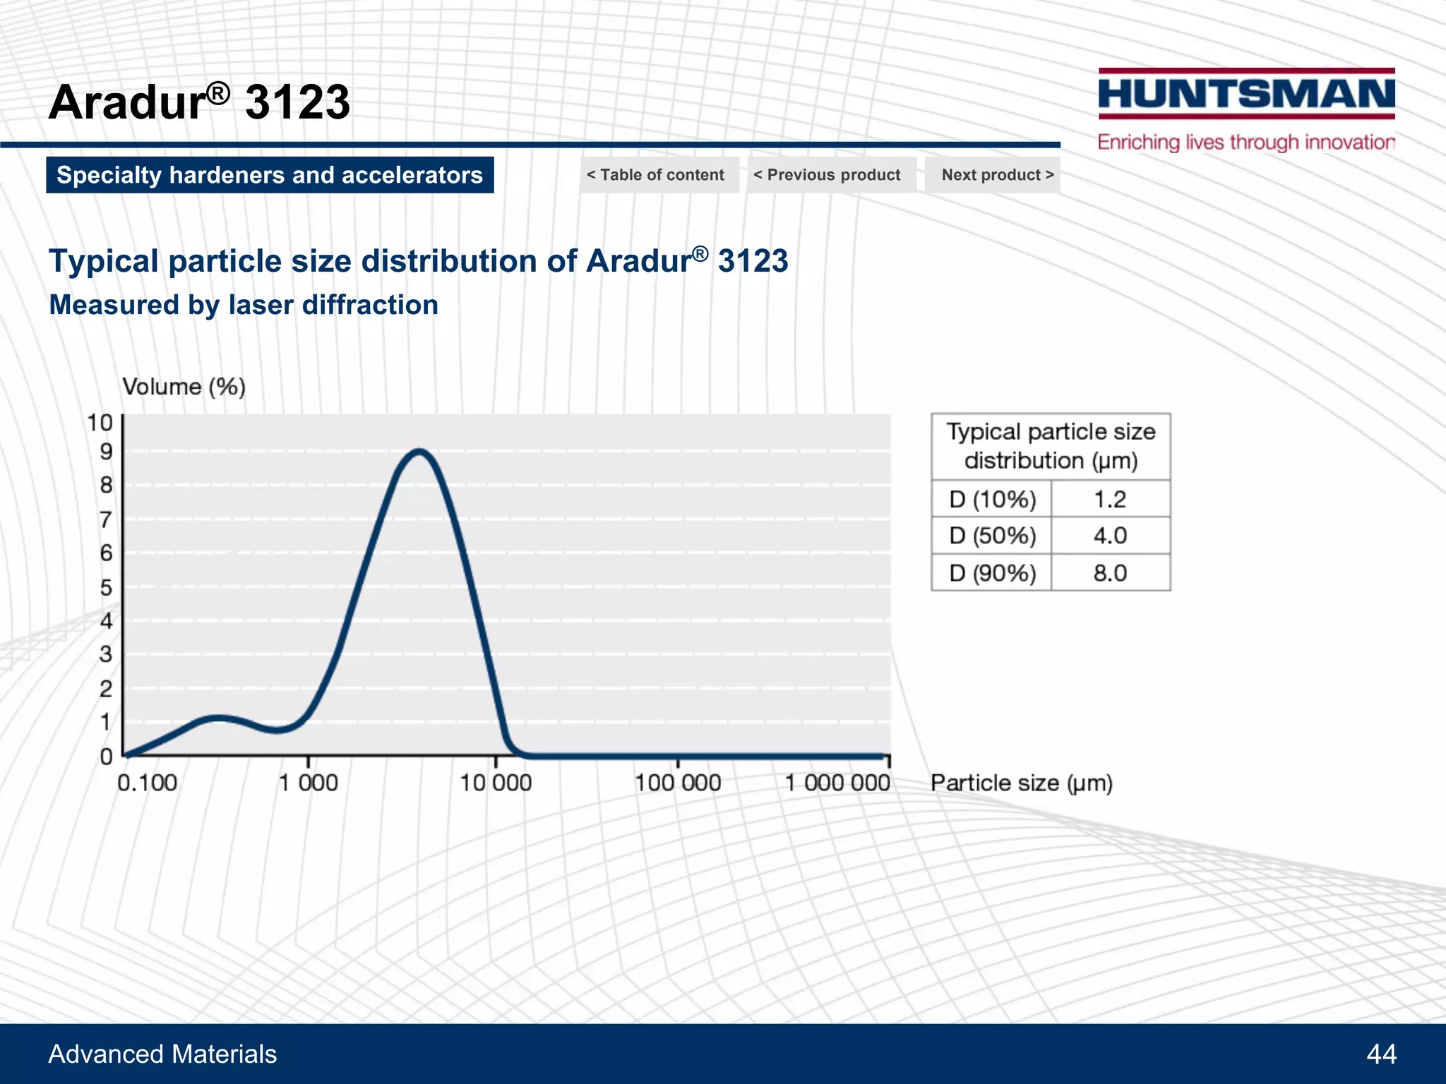Click the peak of the distribution curve
This screenshot has width=1446, height=1084.
coord(419,451)
